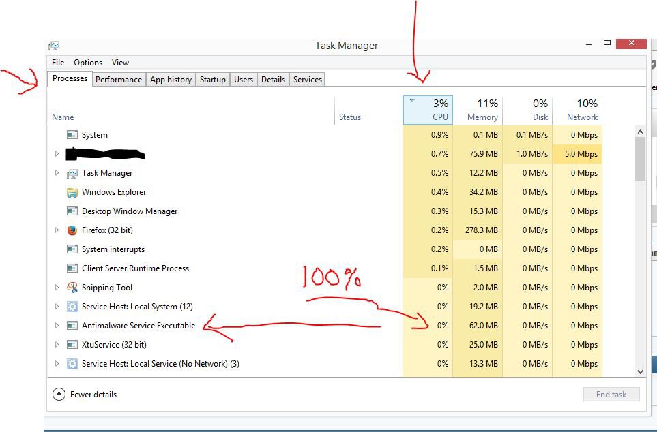
Task: Click the Firefox process icon
Action: (72, 230)
